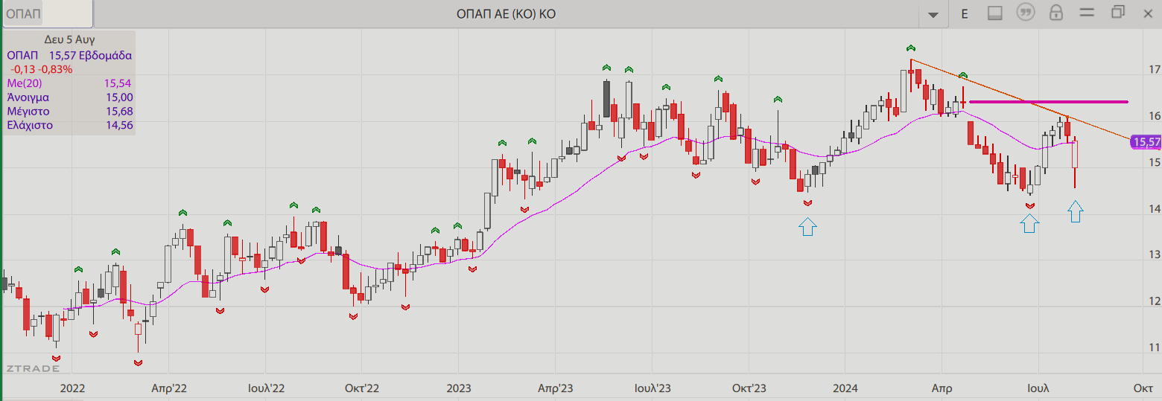Click the ΟΠΑΠ symbol input field
The image size is (1162, 401).
point(48,13)
